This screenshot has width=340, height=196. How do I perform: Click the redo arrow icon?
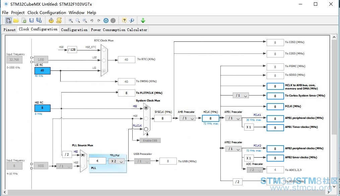pos(99,20)
